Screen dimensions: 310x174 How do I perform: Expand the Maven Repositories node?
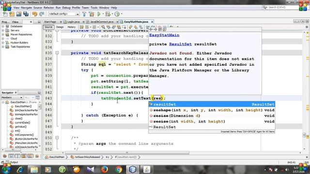tap(3, 34)
